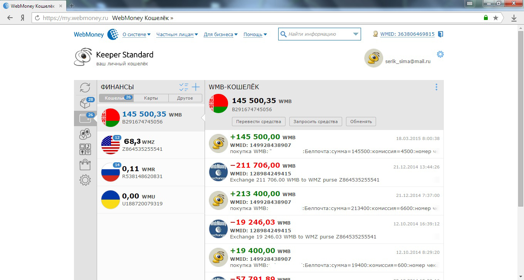Open the browser downloads arrow icon

[514, 18]
